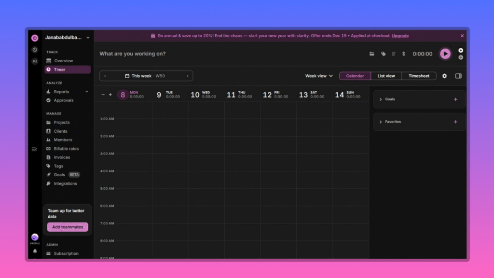
Task: Add a favorite with plus icon
Action: pos(455,122)
